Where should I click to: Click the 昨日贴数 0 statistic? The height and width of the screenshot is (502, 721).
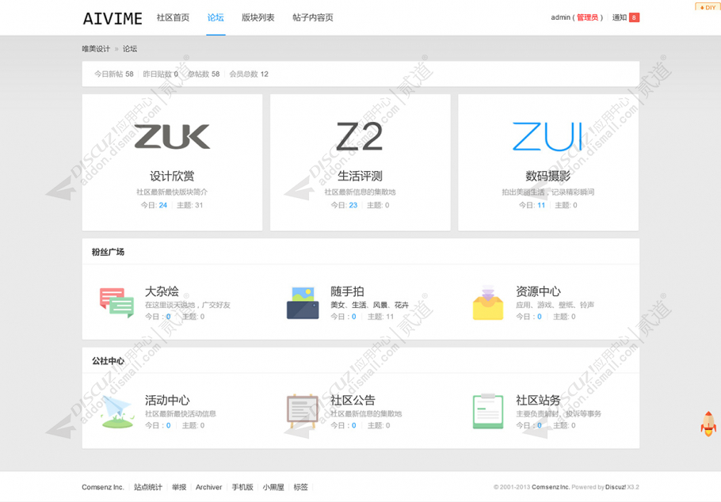161,74
